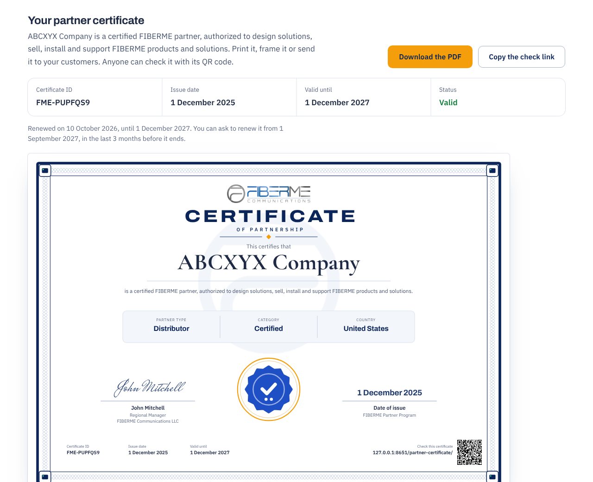
Task: Click the FIBERME Communications logo
Action: pos(269,194)
